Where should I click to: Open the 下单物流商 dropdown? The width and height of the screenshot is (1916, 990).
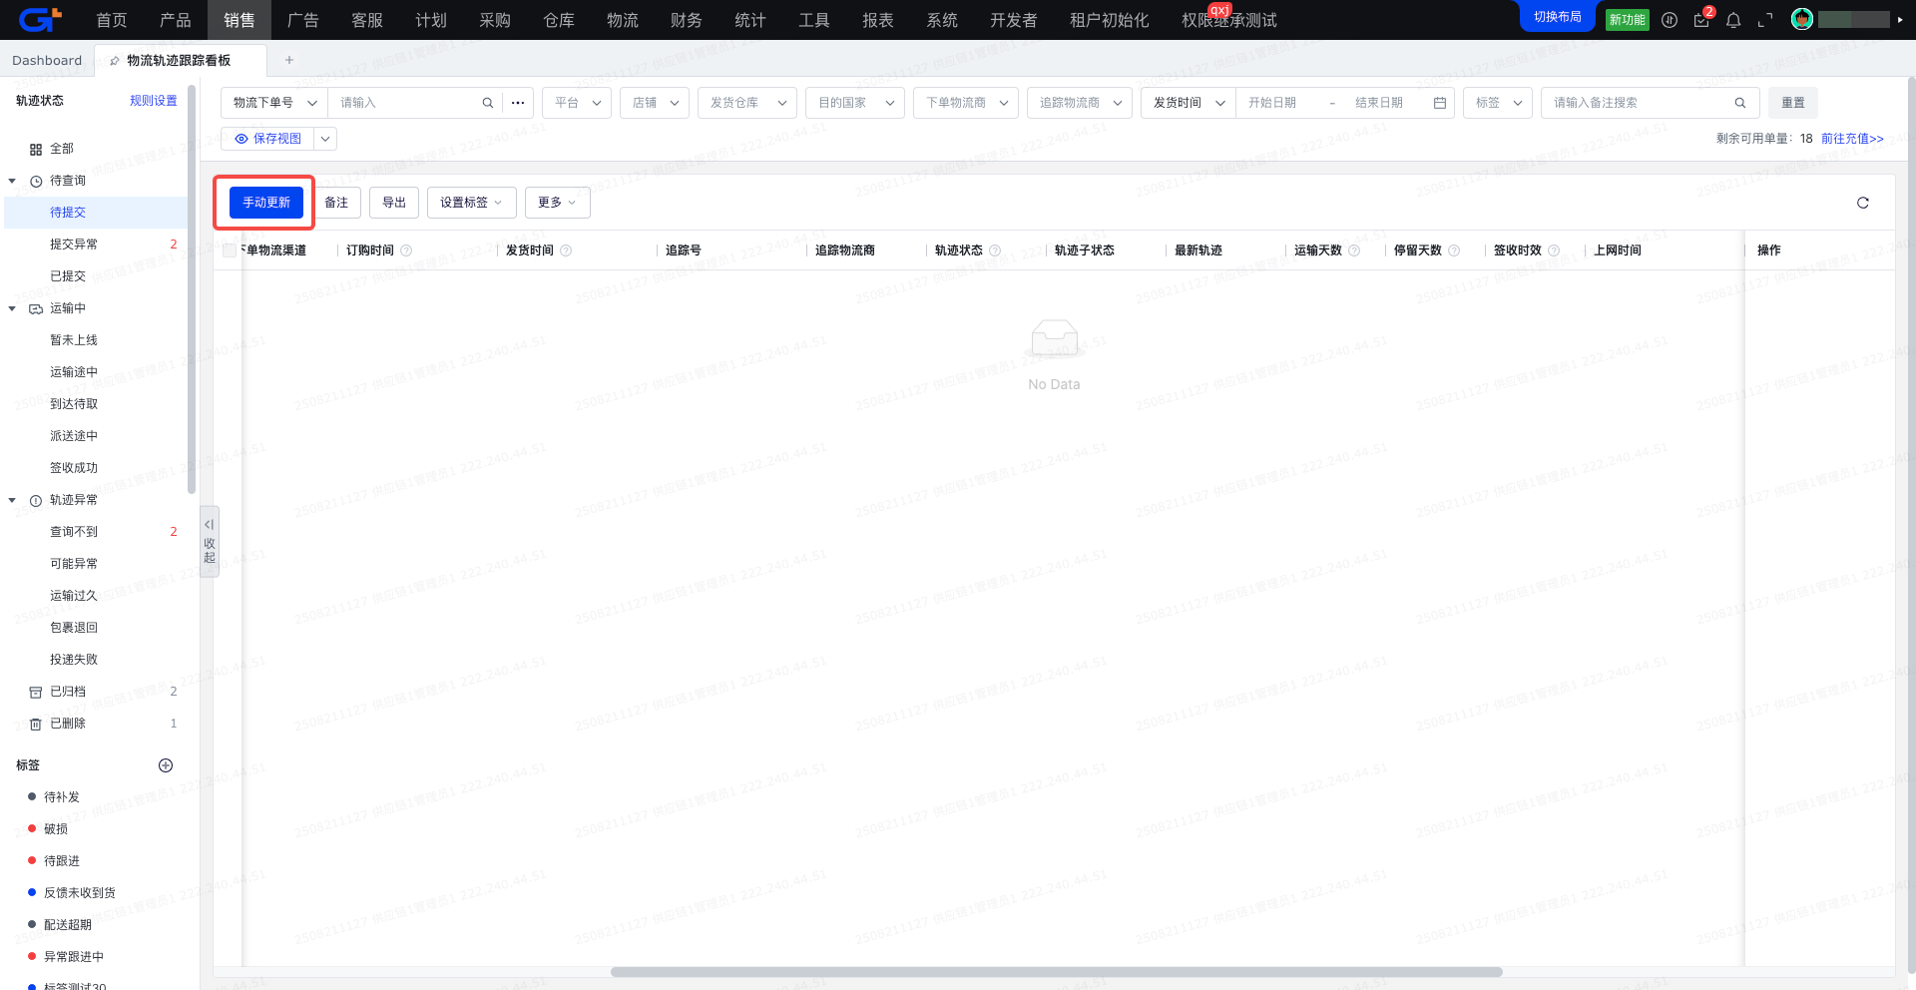click(x=966, y=103)
